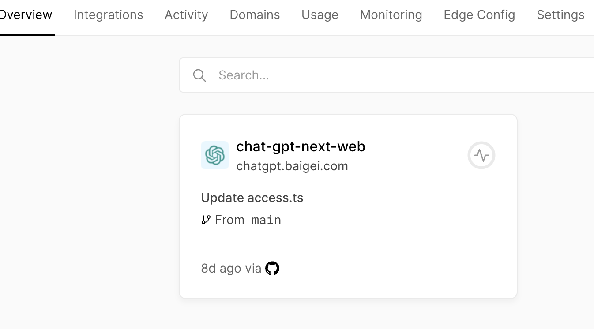
Task: Open the Usage tab
Action: pyautogui.click(x=320, y=15)
